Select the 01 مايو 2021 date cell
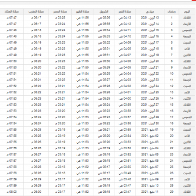 [150, 130]
